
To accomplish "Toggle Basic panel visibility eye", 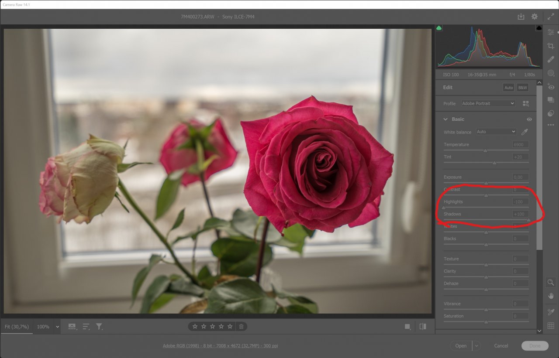I will (529, 119).
